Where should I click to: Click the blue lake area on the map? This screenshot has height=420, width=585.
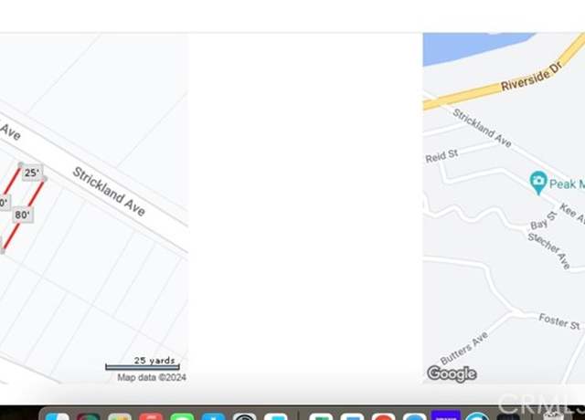[474, 47]
